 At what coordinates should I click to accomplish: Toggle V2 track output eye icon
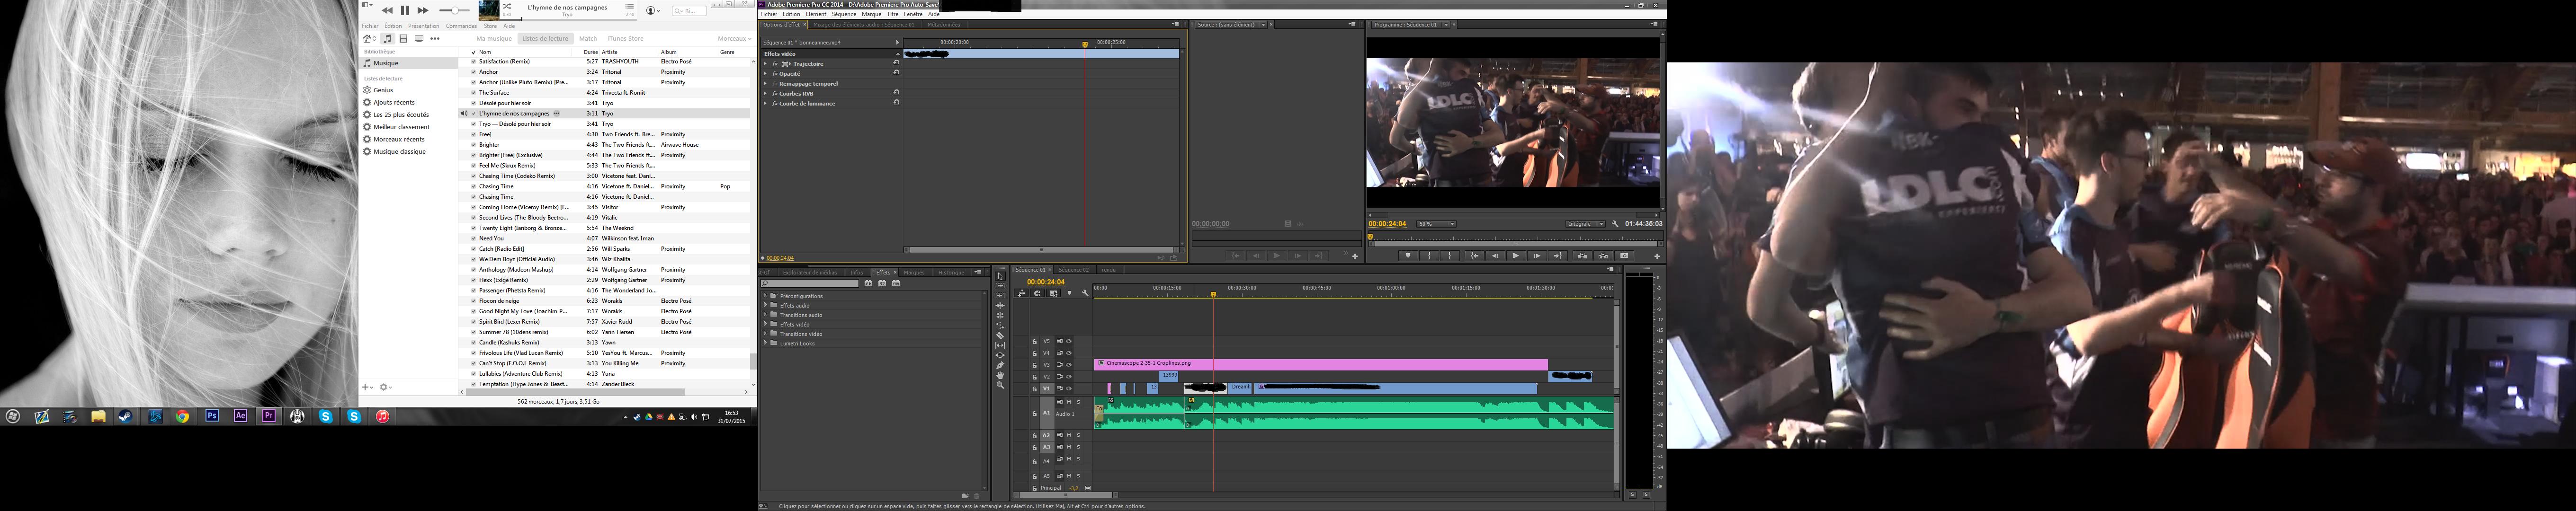click(x=1069, y=377)
